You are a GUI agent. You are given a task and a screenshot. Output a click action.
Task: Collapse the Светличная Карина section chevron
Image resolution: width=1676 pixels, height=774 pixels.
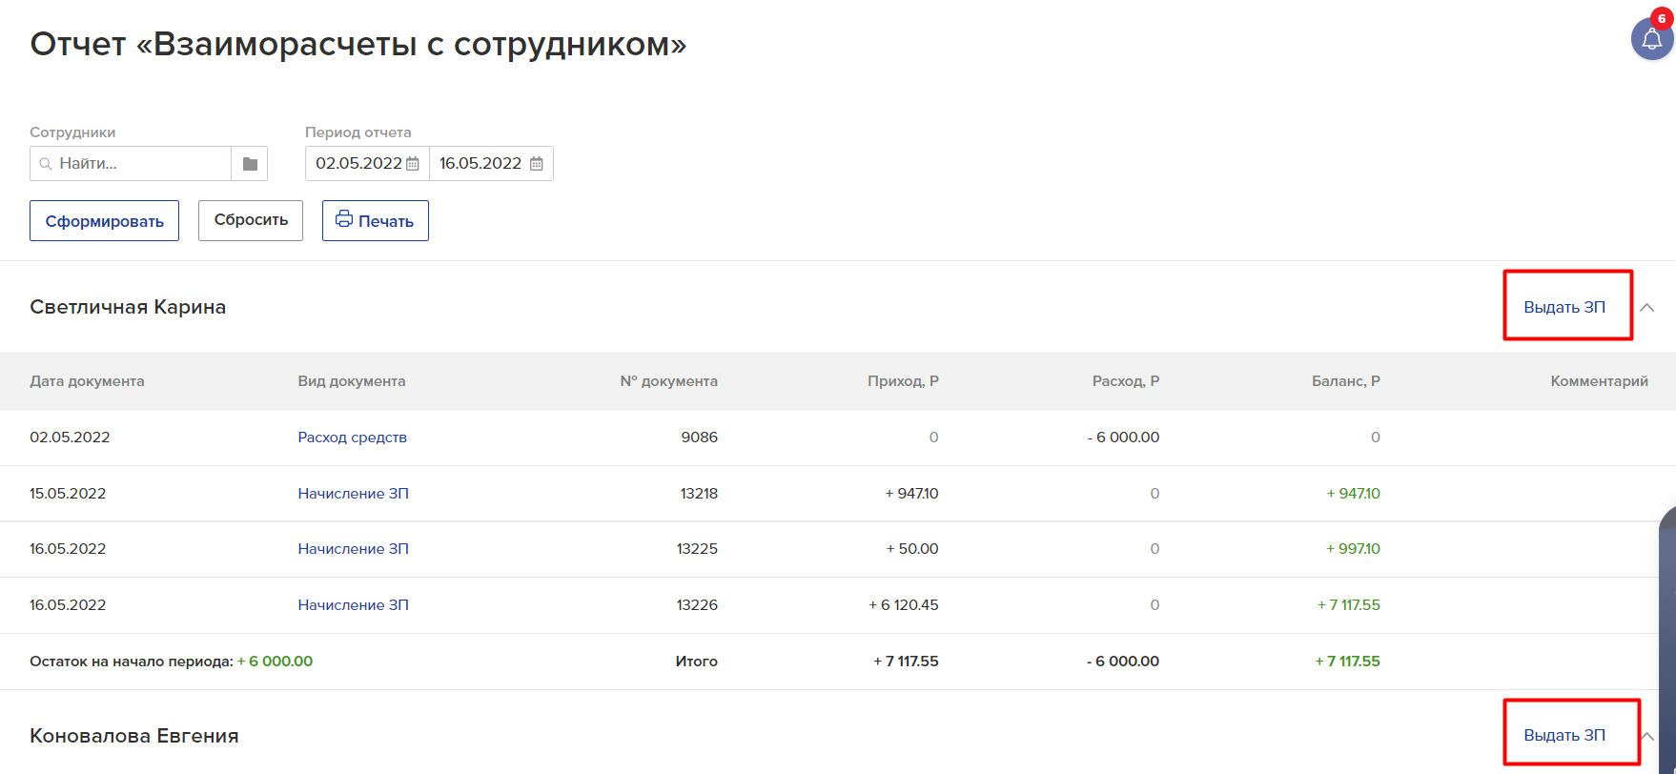1646,307
